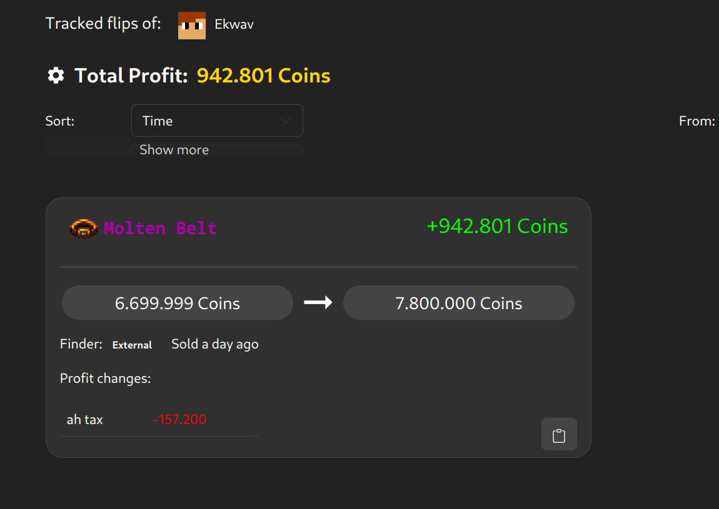Open the Sort dropdown showing Time

click(x=216, y=121)
